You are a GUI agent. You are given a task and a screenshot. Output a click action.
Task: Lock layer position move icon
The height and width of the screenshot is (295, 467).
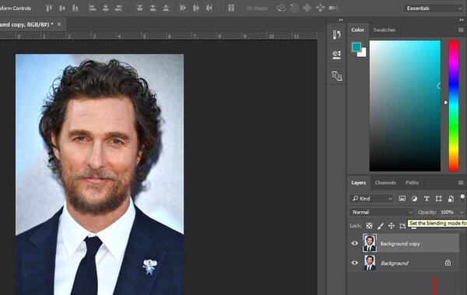click(392, 225)
